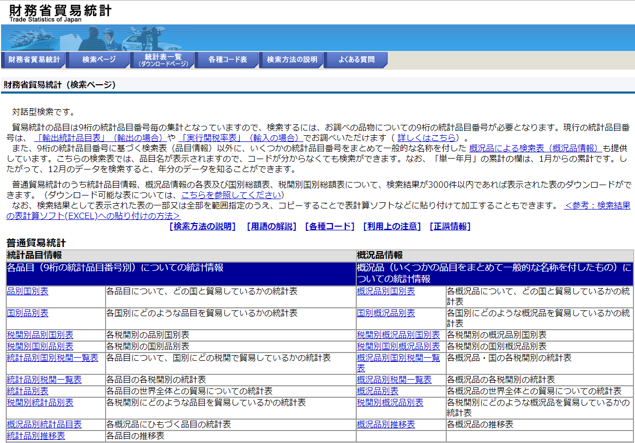Click the [正誤情報] link
This screenshot has width=635, height=443.
pyautogui.click(x=450, y=226)
